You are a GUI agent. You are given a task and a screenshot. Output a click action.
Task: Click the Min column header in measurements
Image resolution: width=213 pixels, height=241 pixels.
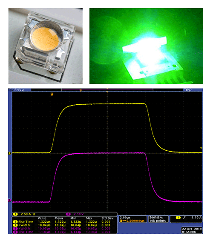coord(73,218)
